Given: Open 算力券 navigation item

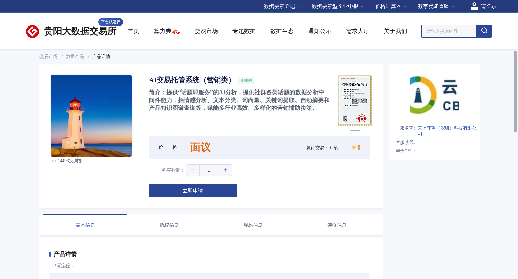Looking at the screenshot, I should pos(163,31).
